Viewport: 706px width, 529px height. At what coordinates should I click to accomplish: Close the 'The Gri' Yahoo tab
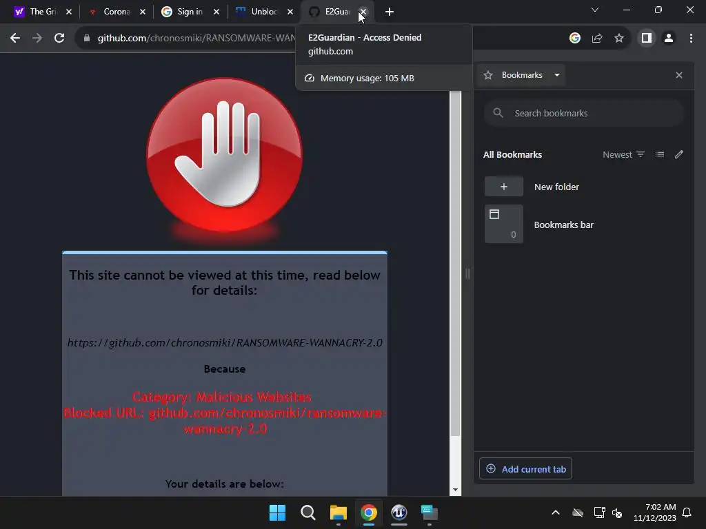(x=69, y=12)
